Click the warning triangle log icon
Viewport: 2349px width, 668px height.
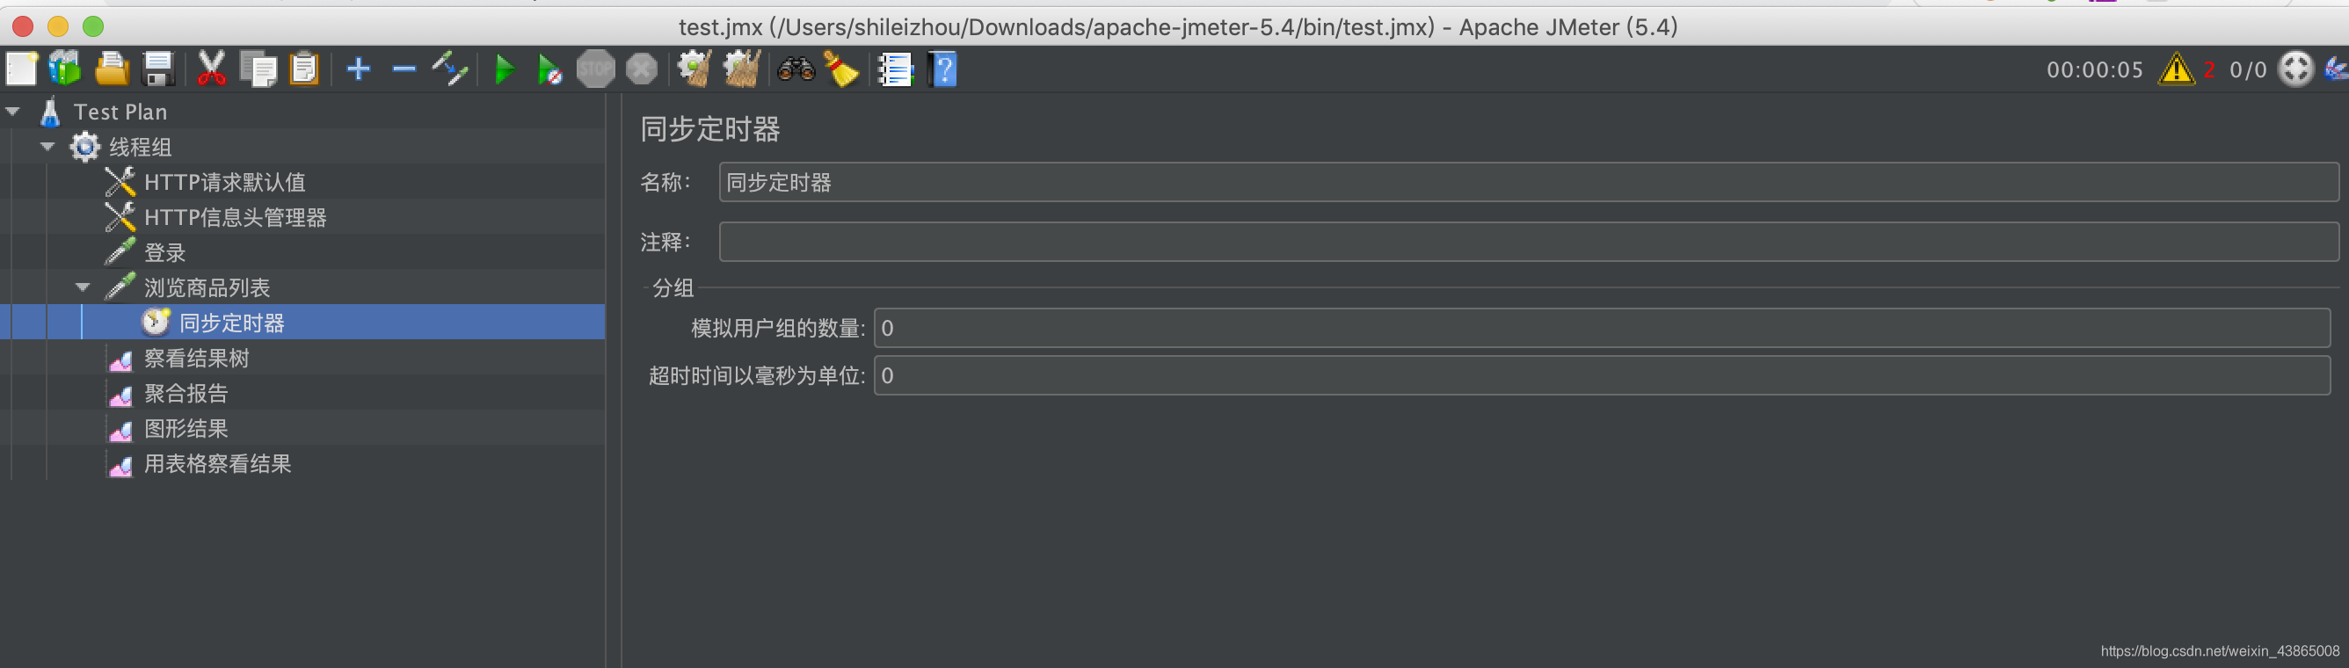tap(2177, 69)
